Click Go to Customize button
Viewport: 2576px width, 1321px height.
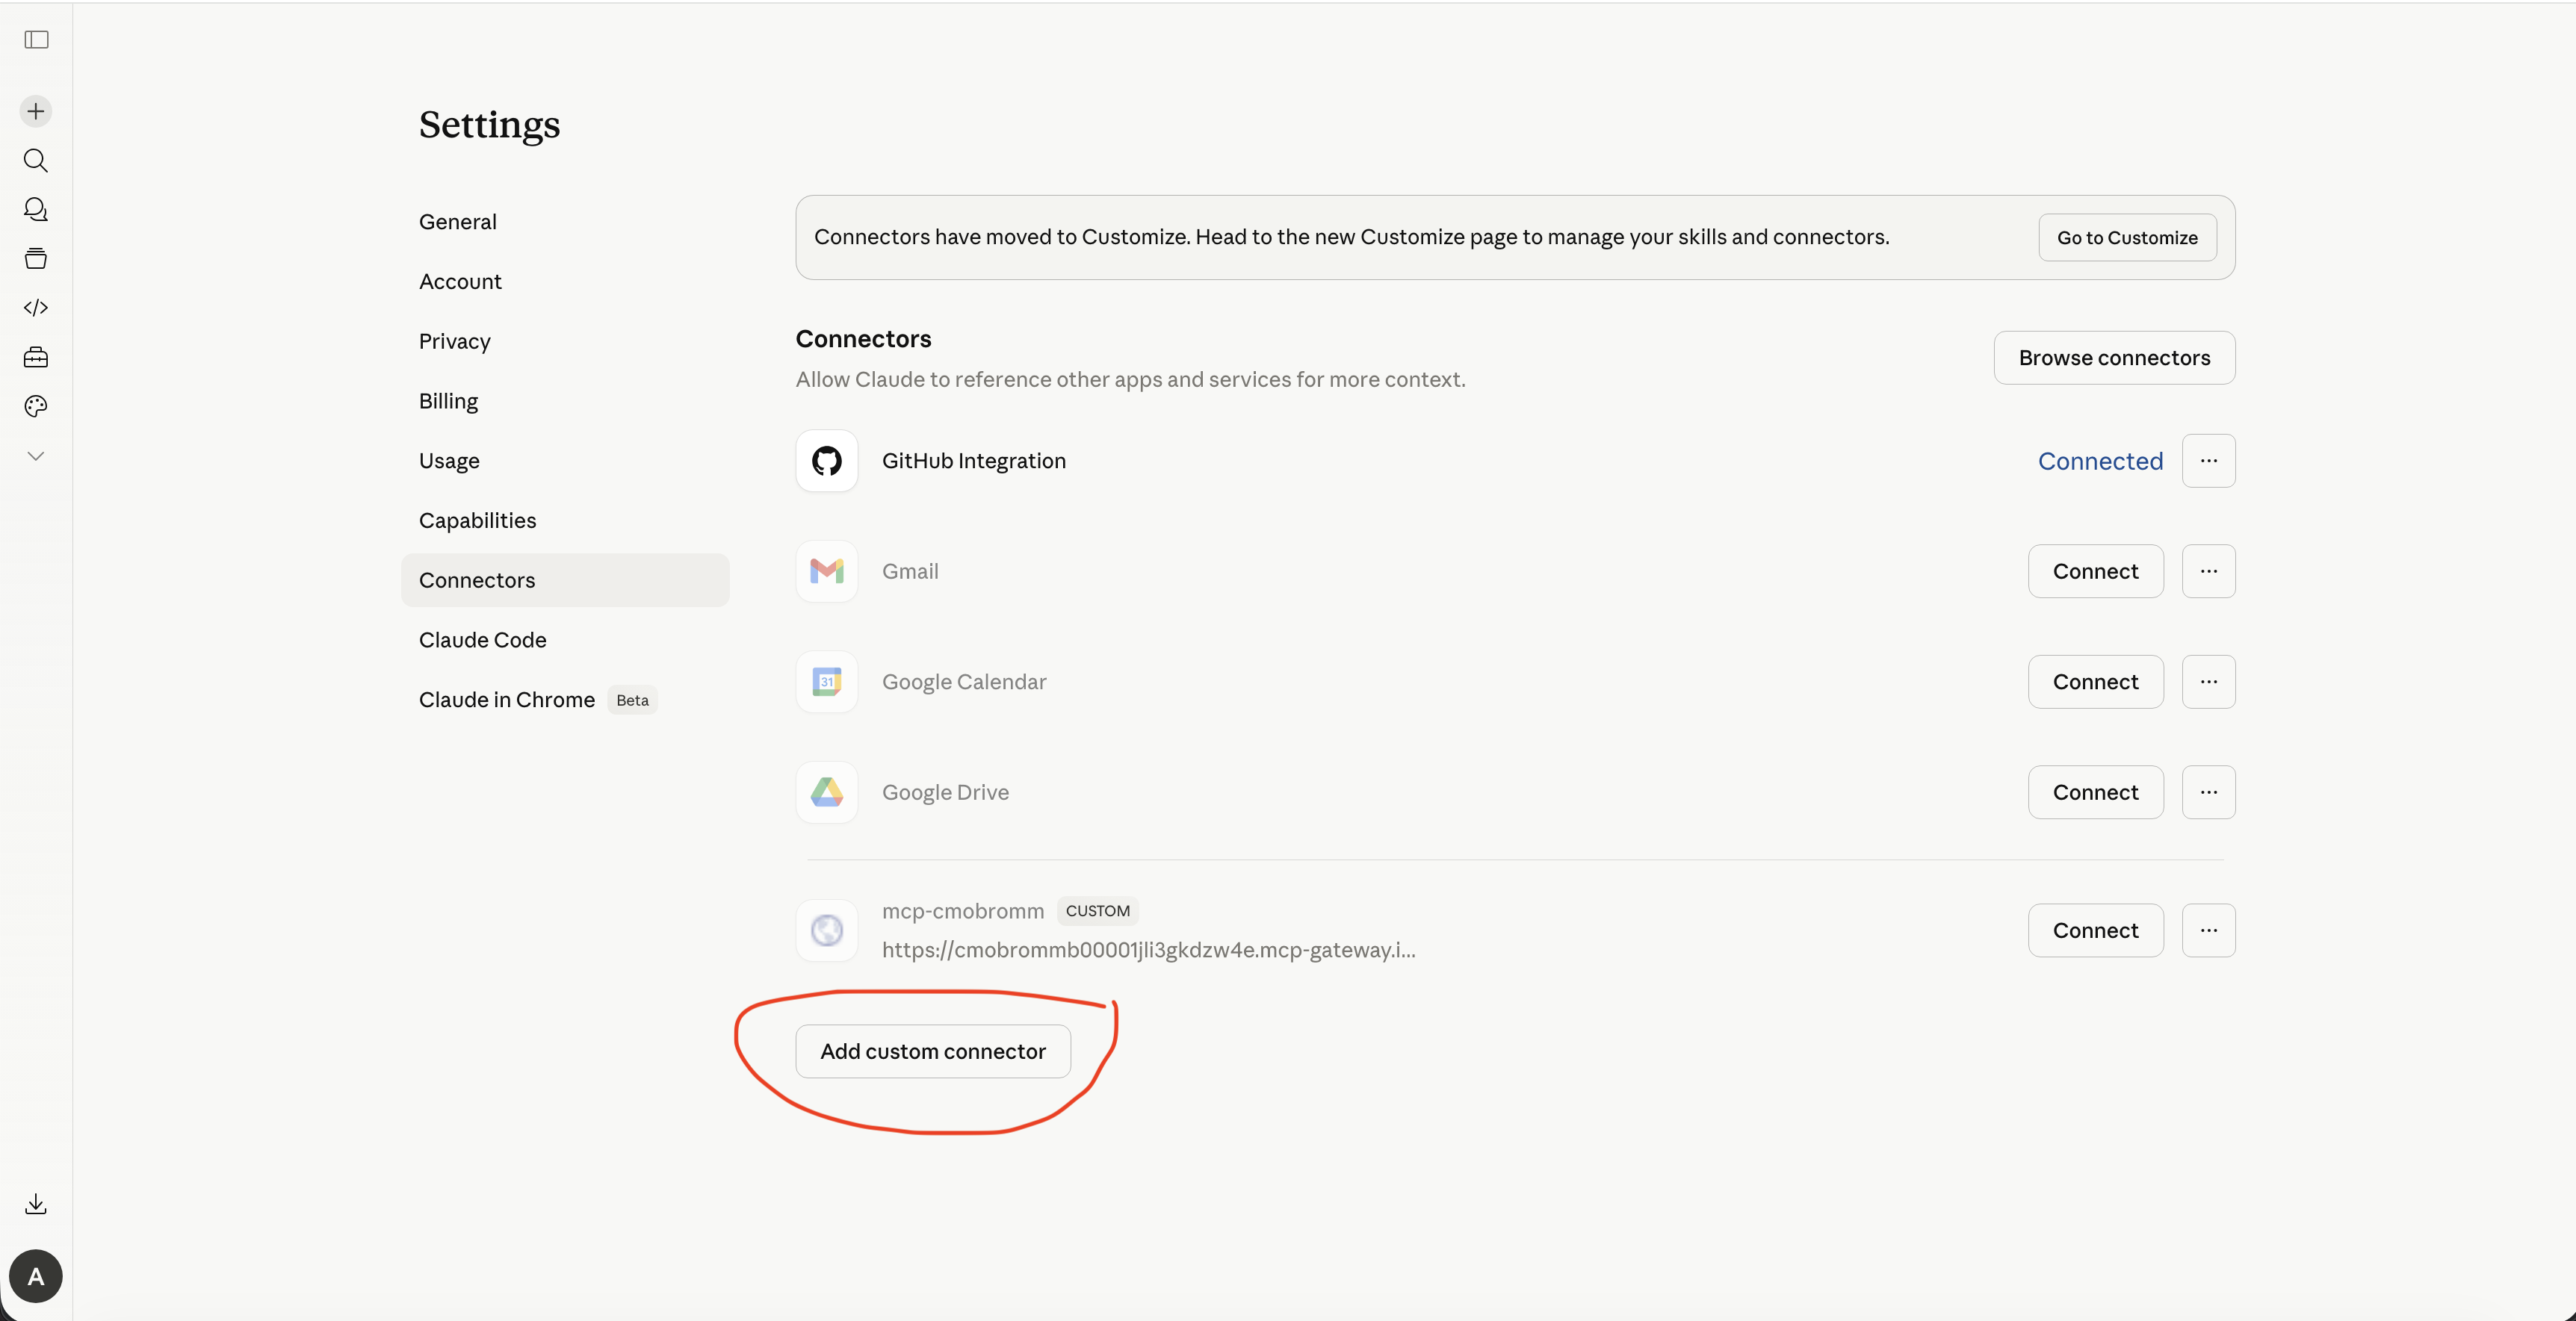[2127, 237]
